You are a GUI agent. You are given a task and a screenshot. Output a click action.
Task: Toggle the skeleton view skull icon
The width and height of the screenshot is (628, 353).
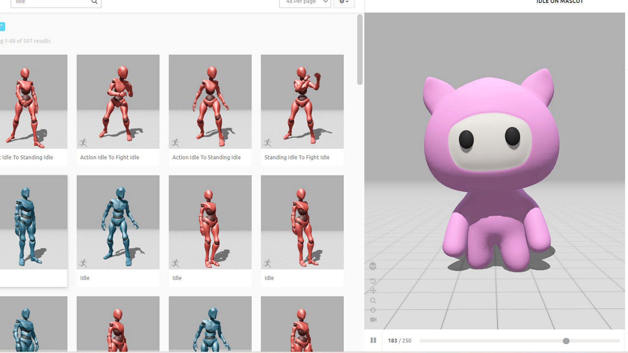click(373, 266)
